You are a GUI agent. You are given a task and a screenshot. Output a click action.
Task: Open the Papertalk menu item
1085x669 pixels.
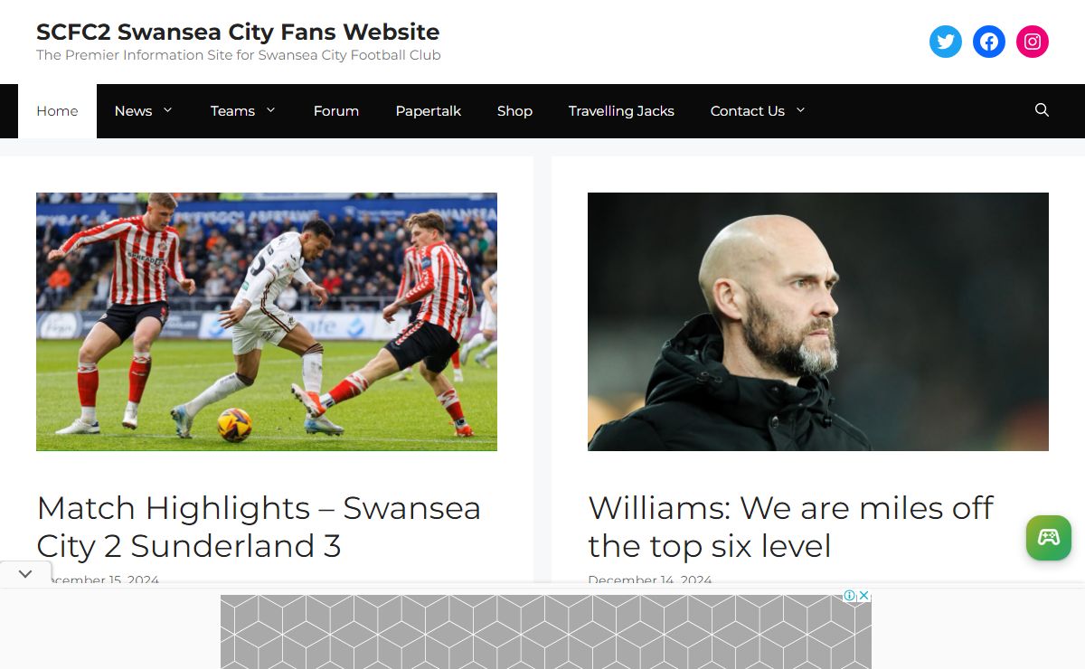point(429,111)
